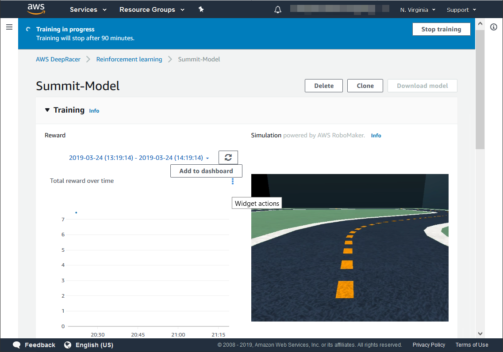Viewport: 503px width, 352px height.
Task: Open the Services dropdown menu
Action: tap(88, 10)
